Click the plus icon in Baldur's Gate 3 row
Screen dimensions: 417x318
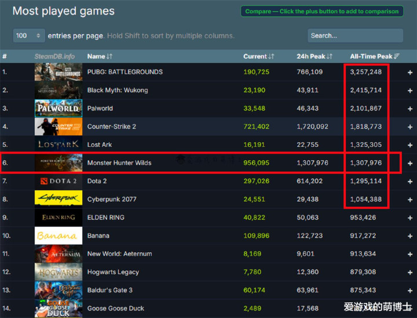pos(410,290)
